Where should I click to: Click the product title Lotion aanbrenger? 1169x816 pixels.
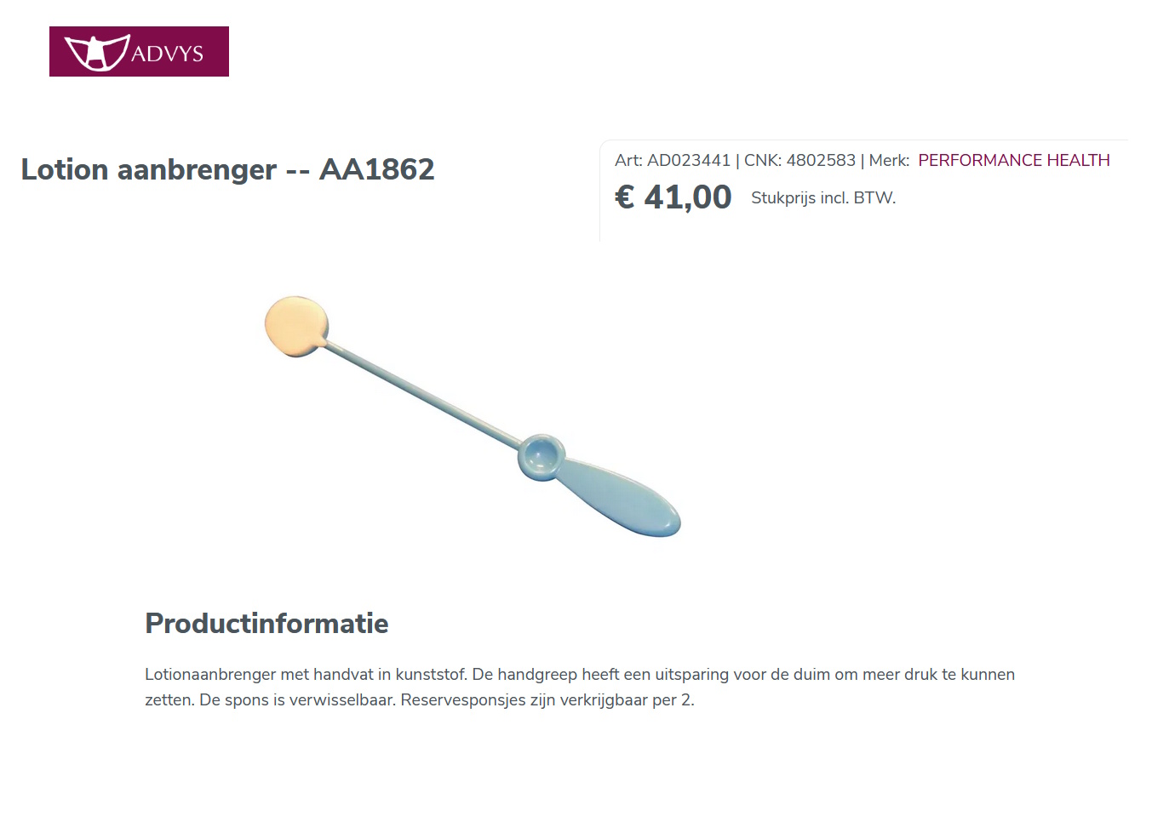149,169
